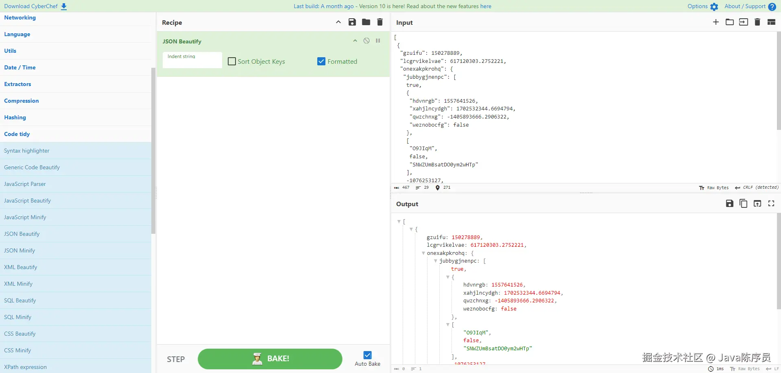The width and height of the screenshot is (781, 373).
Task: Uncheck the Formatted checkbox
Action: 321,61
